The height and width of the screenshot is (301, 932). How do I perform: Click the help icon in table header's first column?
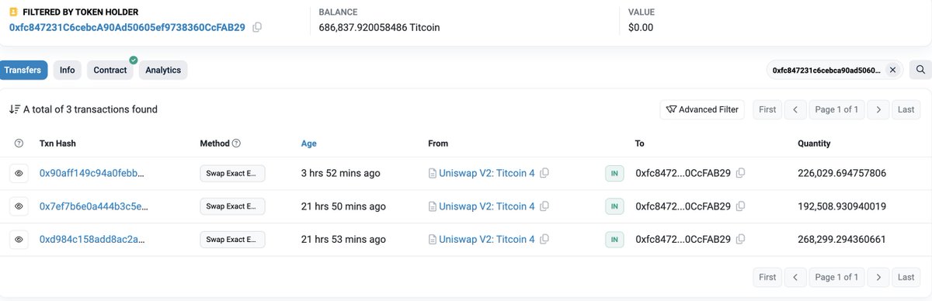[x=19, y=144]
